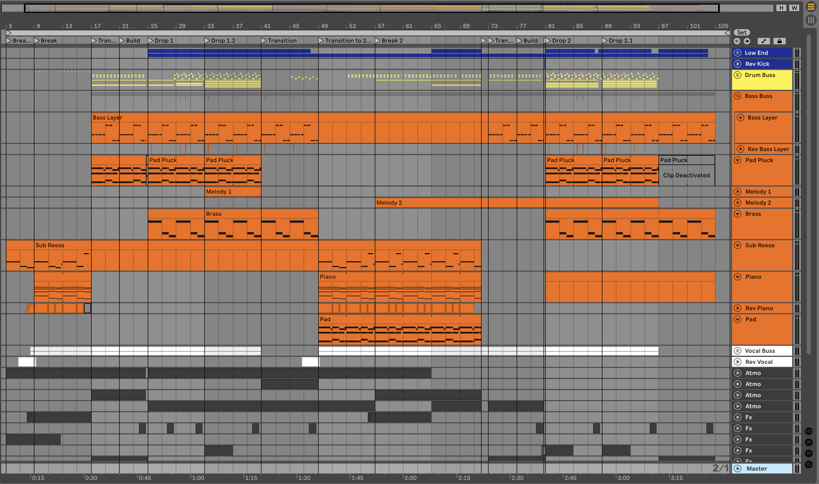The width and height of the screenshot is (819, 484).
Task: Toggle Automation Mode breakpoint icon
Action: [764, 41]
